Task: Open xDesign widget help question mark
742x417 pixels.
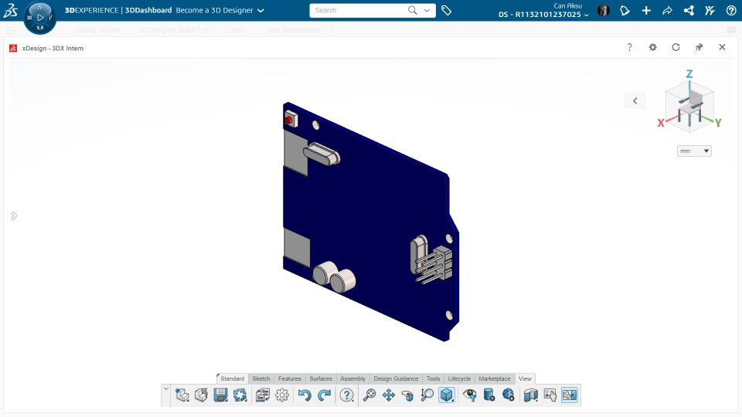Action: tap(629, 47)
